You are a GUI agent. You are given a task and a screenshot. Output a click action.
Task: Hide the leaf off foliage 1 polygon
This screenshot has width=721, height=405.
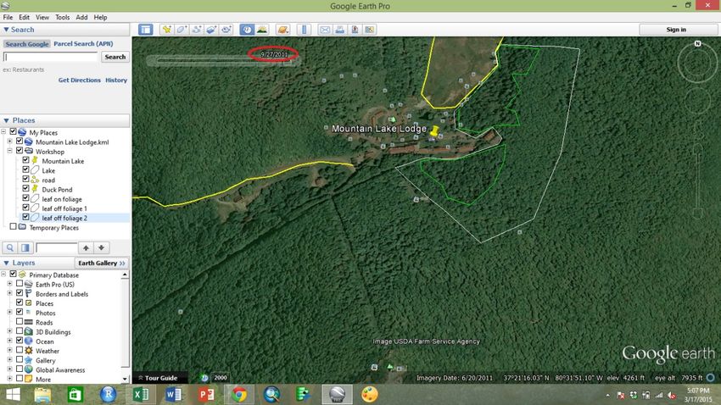[25, 208]
